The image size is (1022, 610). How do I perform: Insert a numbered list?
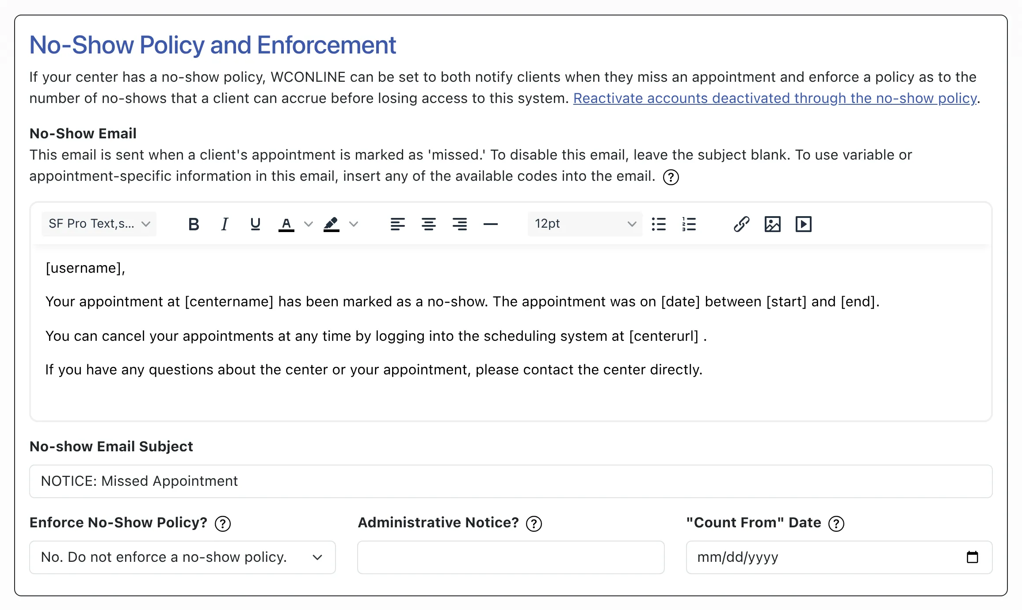[689, 224]
